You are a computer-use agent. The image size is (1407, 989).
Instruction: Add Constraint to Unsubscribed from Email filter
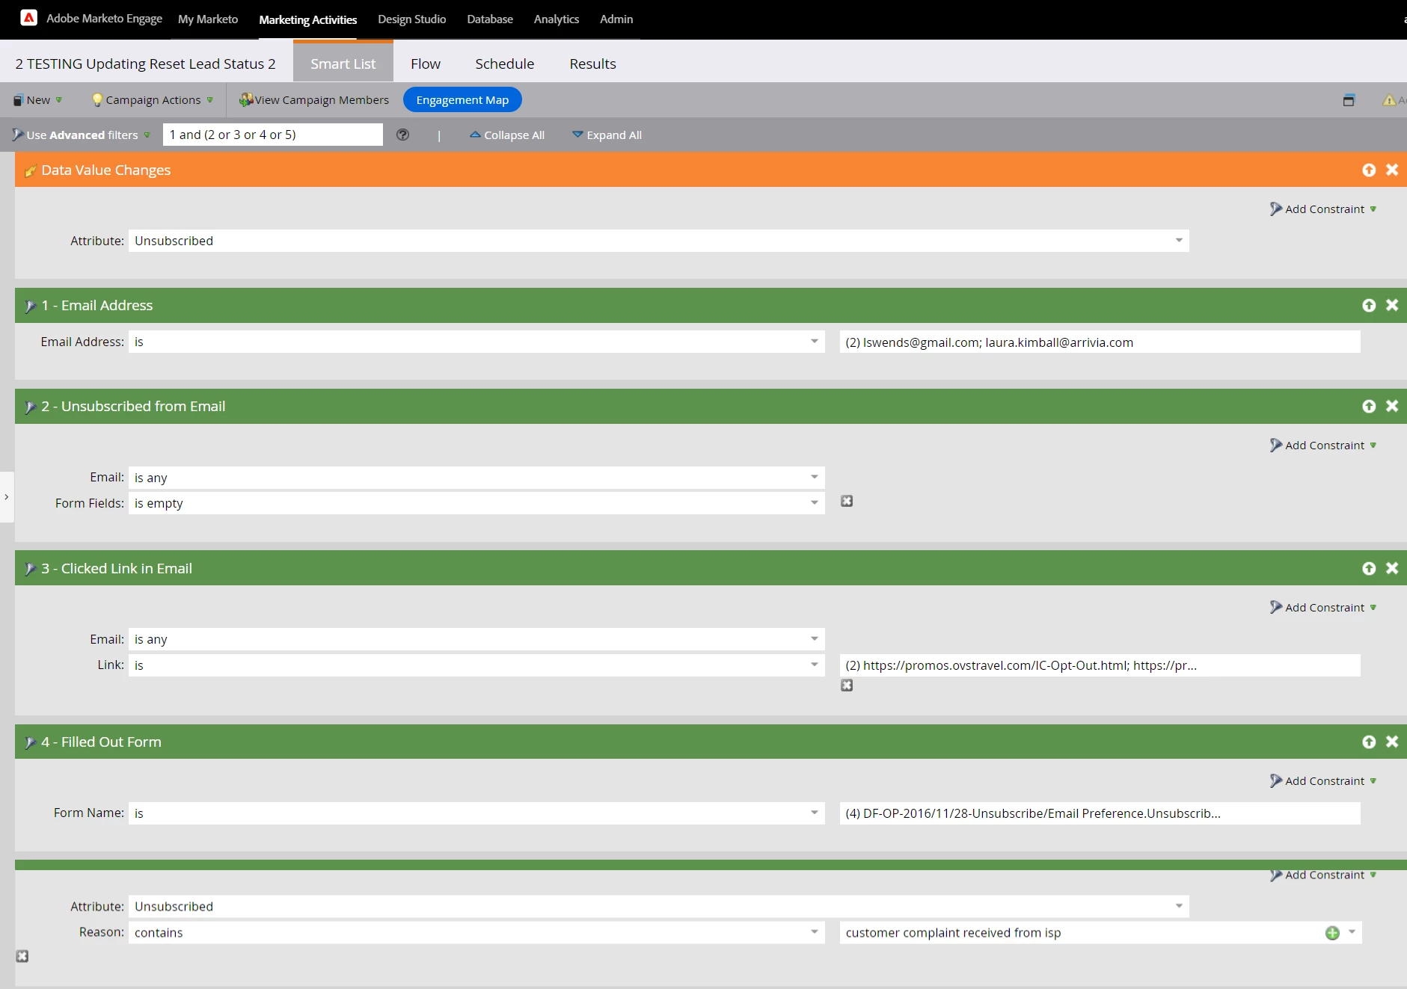click(1323, 446)
